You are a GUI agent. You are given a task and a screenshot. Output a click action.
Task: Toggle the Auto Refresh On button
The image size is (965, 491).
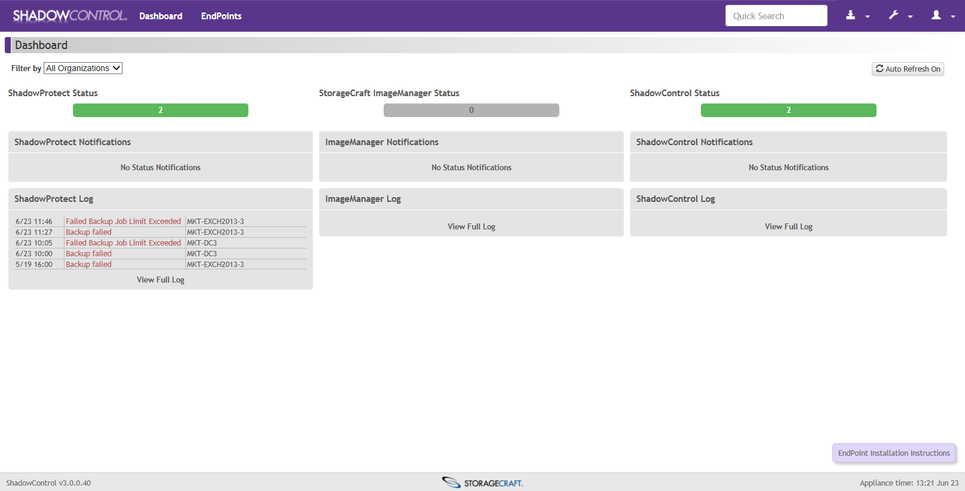pyautogui.click(x=908, y=69)
